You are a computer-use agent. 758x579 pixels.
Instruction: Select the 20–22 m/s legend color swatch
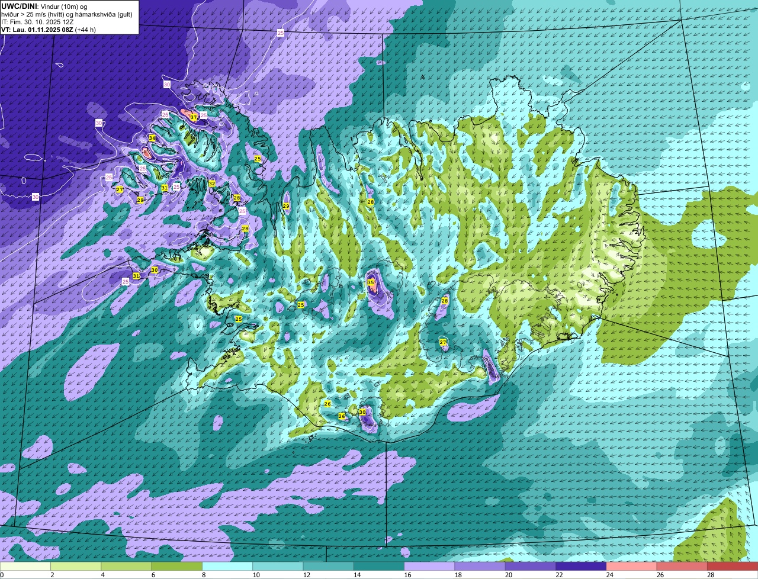531,567
